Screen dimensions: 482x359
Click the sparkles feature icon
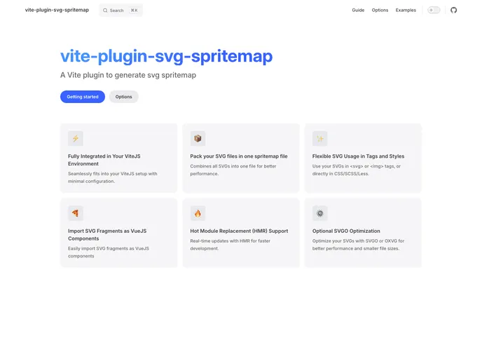(319, 138)
